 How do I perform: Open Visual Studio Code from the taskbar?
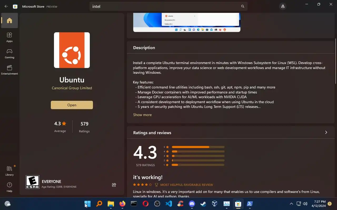pos(168,204)
